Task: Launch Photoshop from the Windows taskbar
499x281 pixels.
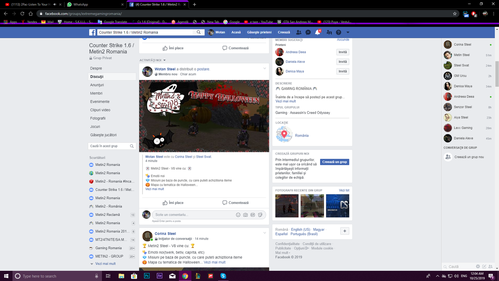Action: pos(147,276)
